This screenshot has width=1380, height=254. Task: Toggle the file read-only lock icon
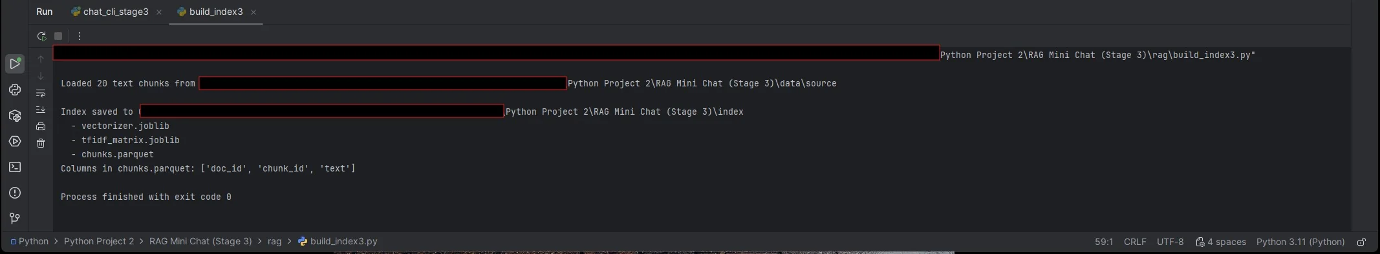pyautogui.click(x=1361, y=242)
